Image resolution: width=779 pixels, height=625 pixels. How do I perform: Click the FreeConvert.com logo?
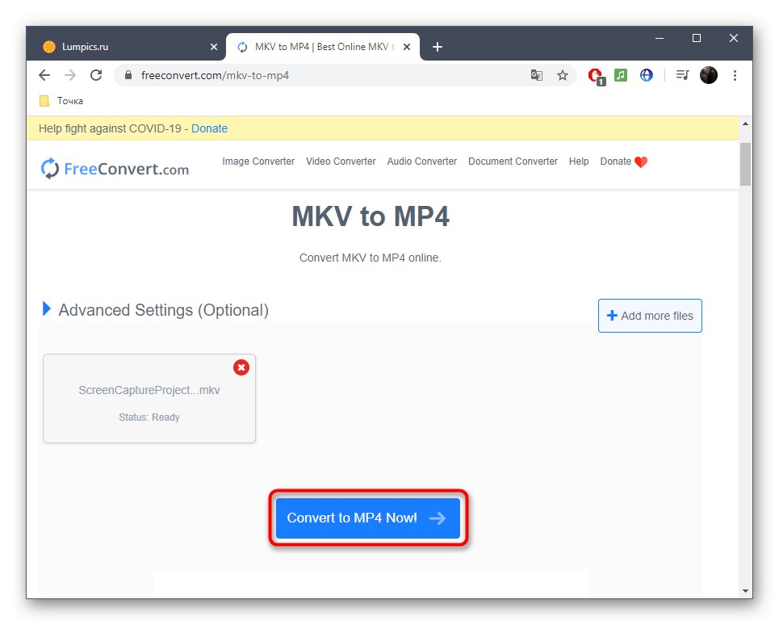[x=115, y=168]
